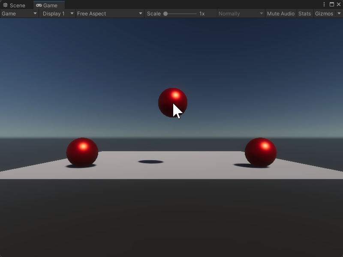Click the maximize view icon

pyautogui.click(x=332, y=4)
